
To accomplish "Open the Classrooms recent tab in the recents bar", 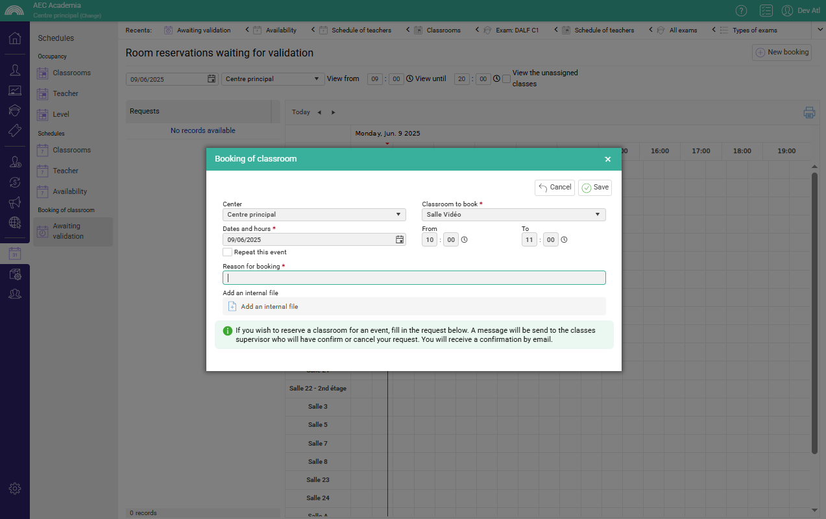I will click(x=437, y=30).
